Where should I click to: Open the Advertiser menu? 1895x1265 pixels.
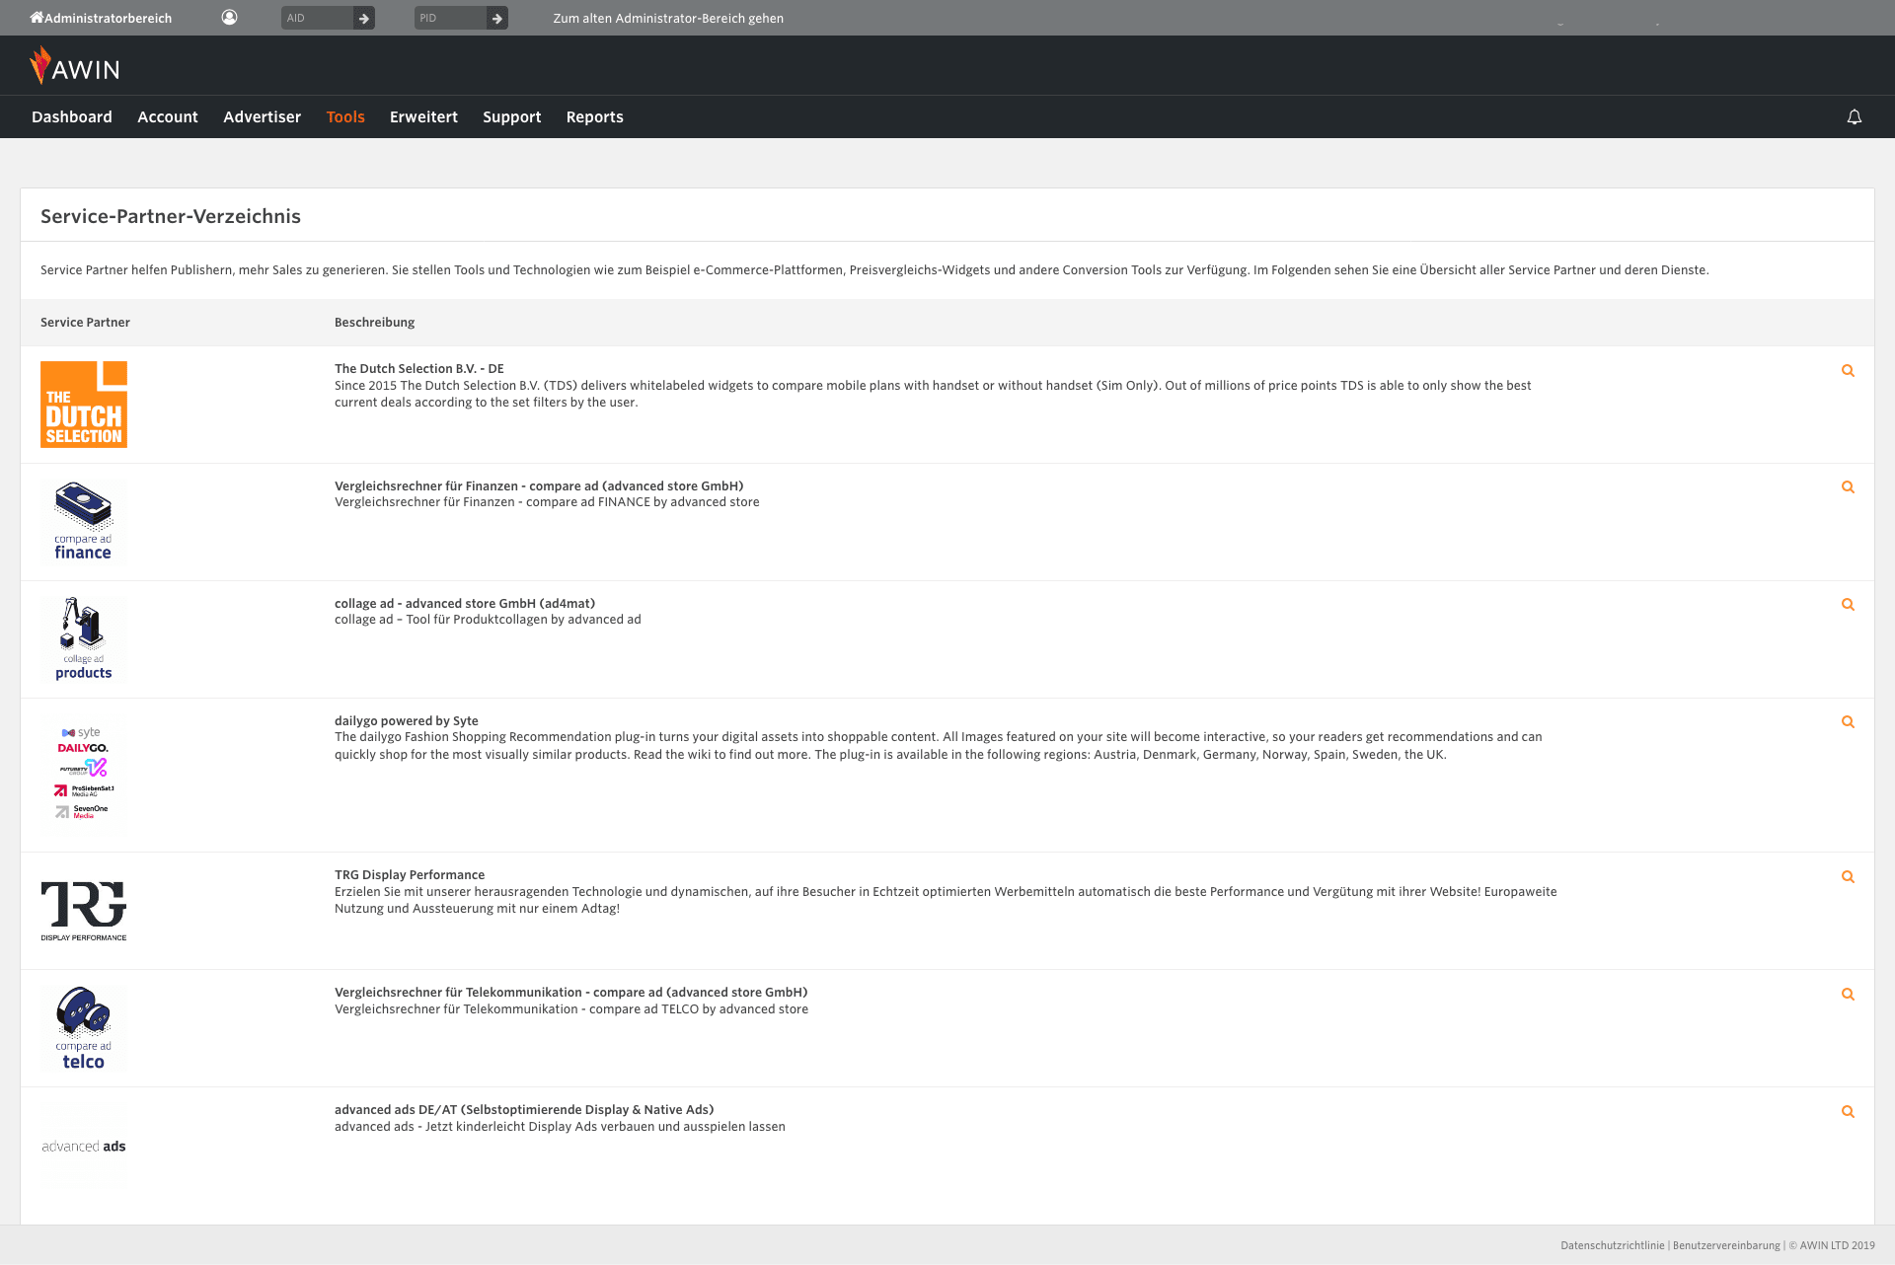(x=262, y=116)
